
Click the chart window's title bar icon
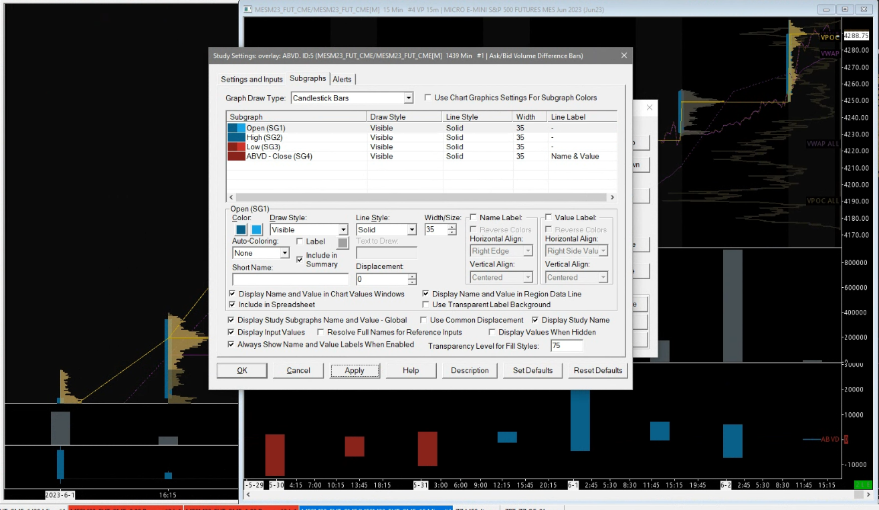(x=248, y=9)
